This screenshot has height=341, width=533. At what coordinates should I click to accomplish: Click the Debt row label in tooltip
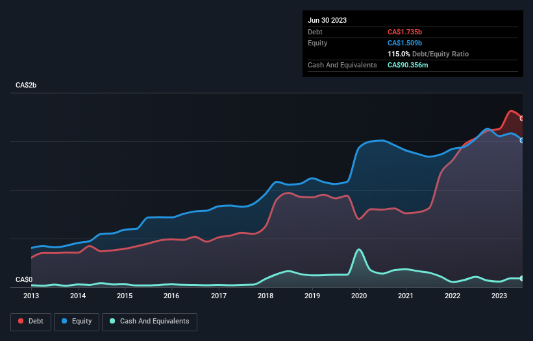click(x=315, y=32)
